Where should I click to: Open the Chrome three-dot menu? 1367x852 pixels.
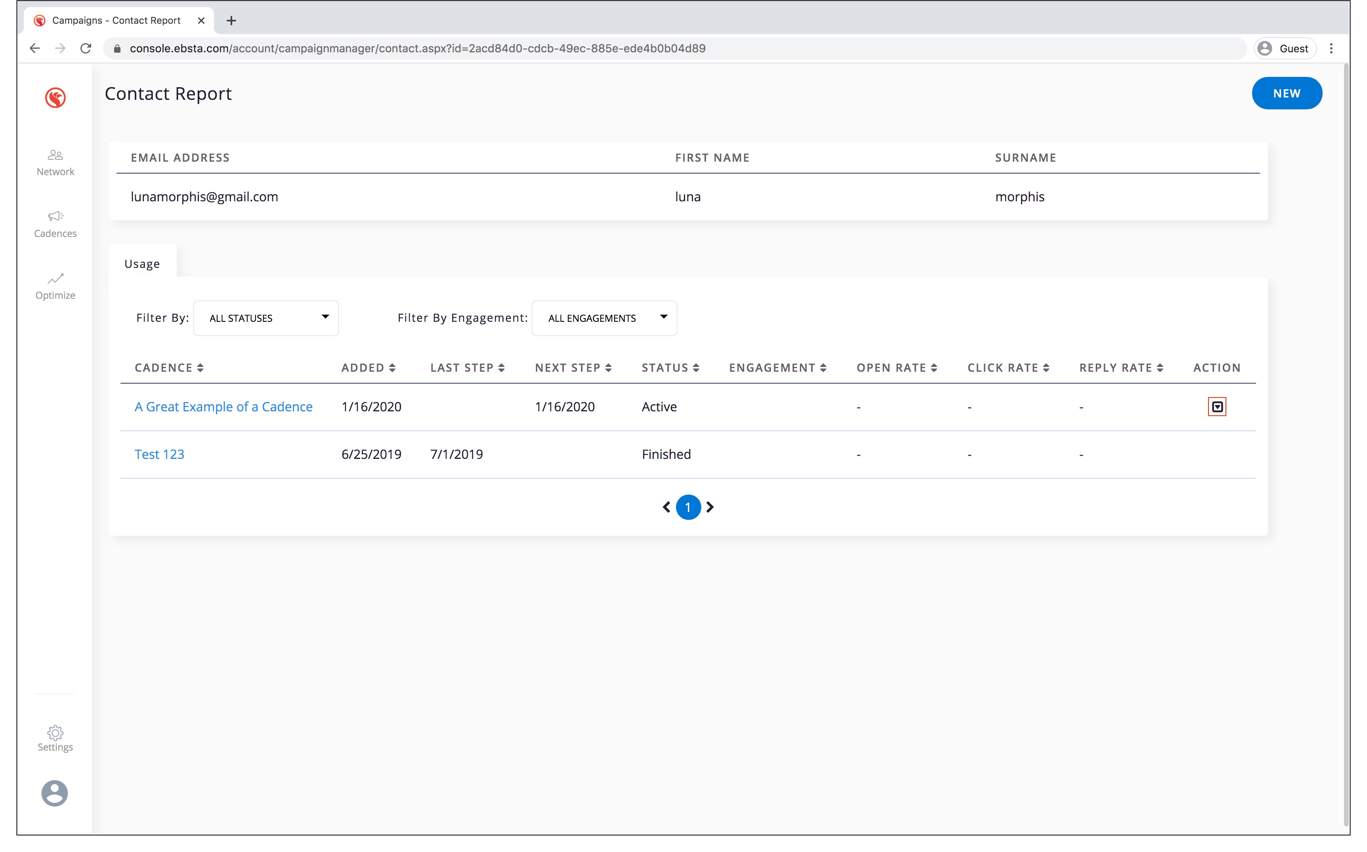click(1331, 48)
